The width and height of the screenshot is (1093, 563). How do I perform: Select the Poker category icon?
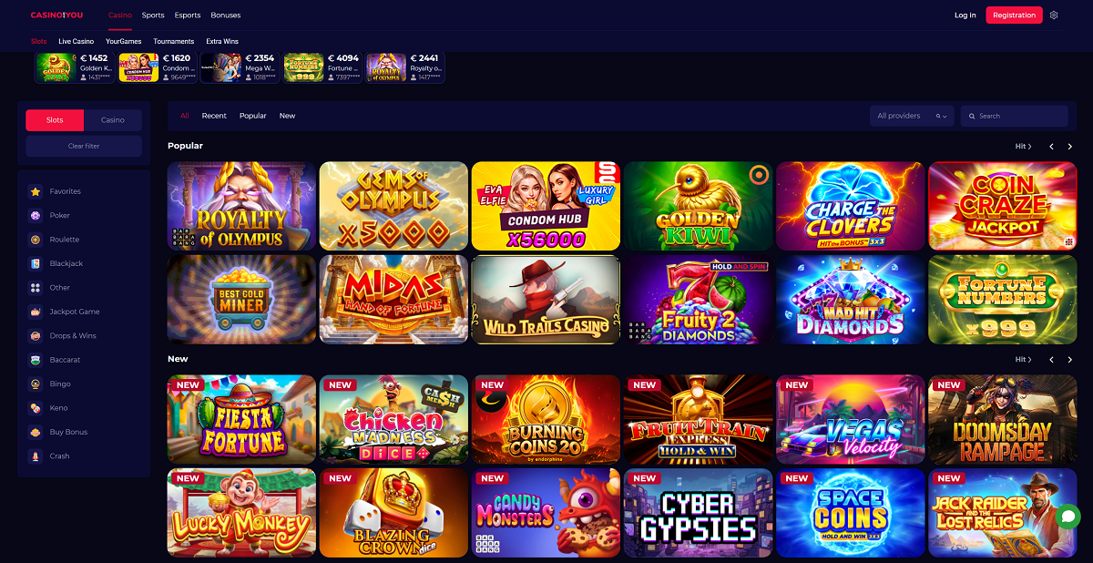[36, 216]
